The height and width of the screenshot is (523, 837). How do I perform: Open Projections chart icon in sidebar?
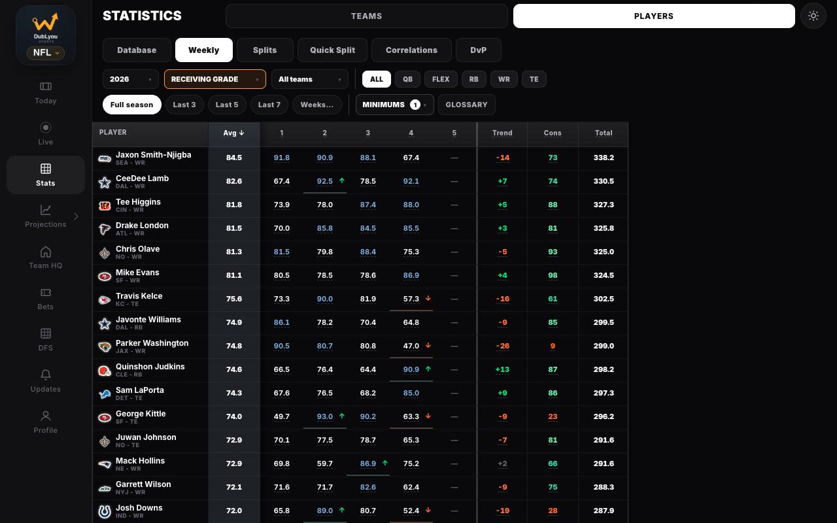pyautogui.click(x=46, y=210)
